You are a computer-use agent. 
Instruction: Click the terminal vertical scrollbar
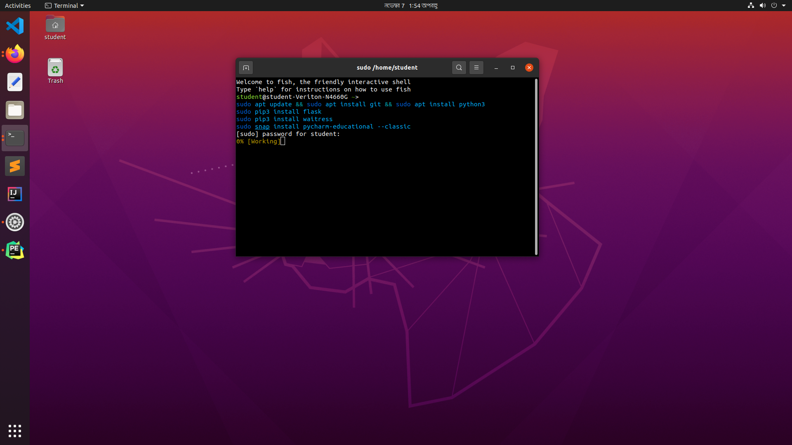pos(536,166)
